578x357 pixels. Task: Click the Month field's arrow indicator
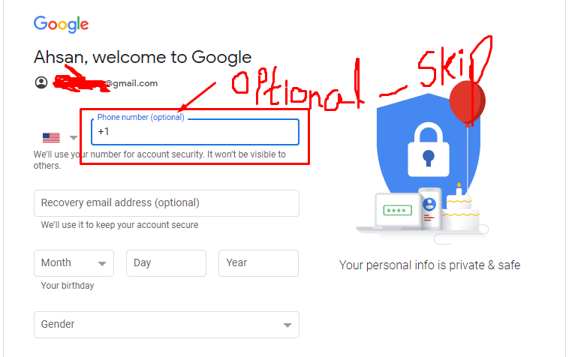coord(102,263)
